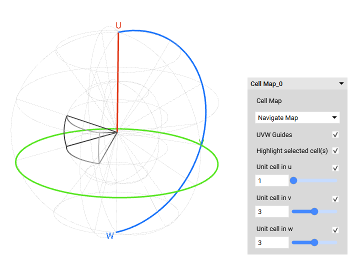Toggle the UVW Guides checkbox
Image resolution: width=350 pixels, height=258 pixels.
click(x=335, y=134)
